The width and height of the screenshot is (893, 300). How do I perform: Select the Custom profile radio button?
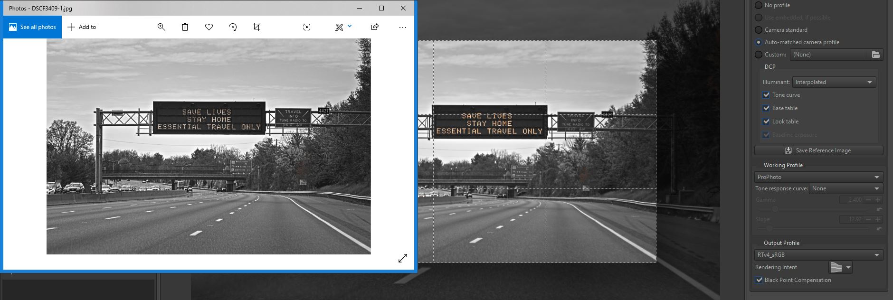click(x=759, y=55)
